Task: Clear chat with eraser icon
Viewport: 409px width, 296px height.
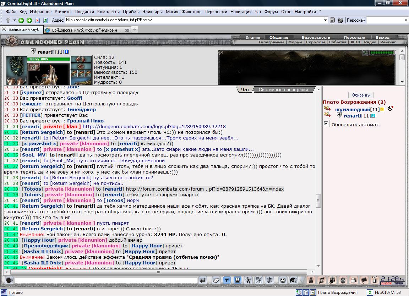Action: pyautogui.click(x=216, y=280)
